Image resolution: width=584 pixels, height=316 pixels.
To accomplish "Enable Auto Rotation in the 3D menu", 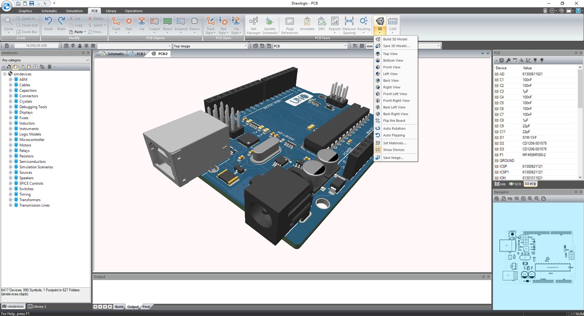I will (394, 128).
